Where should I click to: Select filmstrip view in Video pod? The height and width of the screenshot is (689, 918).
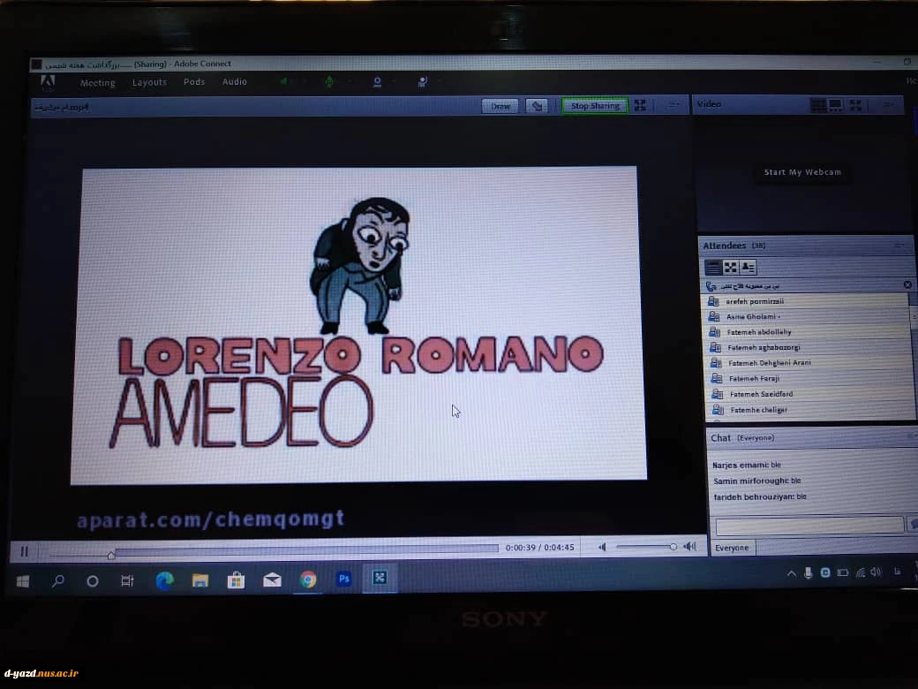point(835,105)
